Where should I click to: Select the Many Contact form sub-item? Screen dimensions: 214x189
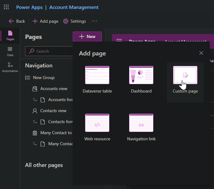[61, 144]
